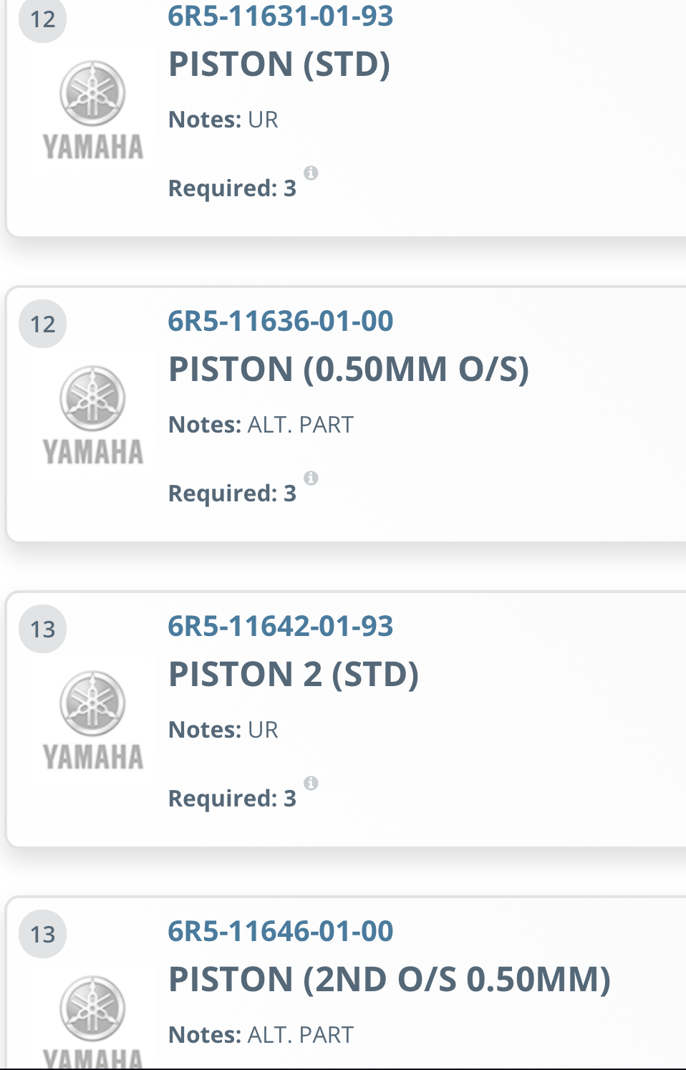Click the Yamaha logo beside PISTON 2 (STD)
The height and width of the screenshot is (1070, 686).
(92, 720)
